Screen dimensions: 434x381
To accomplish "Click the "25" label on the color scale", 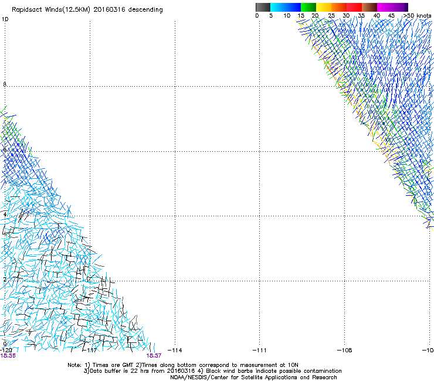I will tap(331, 16).
